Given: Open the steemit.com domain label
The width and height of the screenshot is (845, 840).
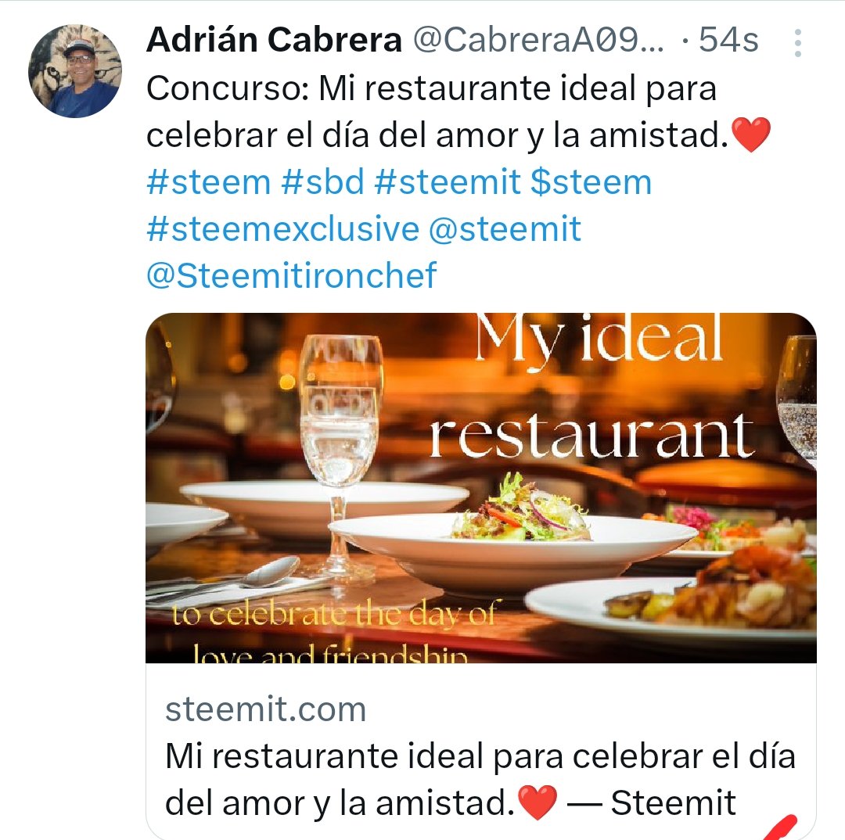Looking at the screenshot, I should 266,709.
